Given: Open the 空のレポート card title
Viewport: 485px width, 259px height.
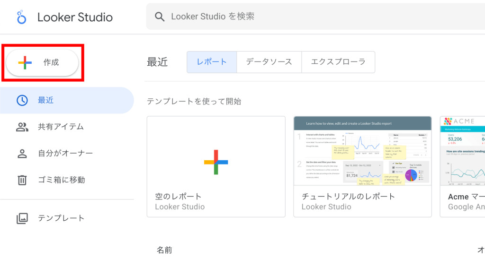Looking at the screenshot, I should coord(178,196).
